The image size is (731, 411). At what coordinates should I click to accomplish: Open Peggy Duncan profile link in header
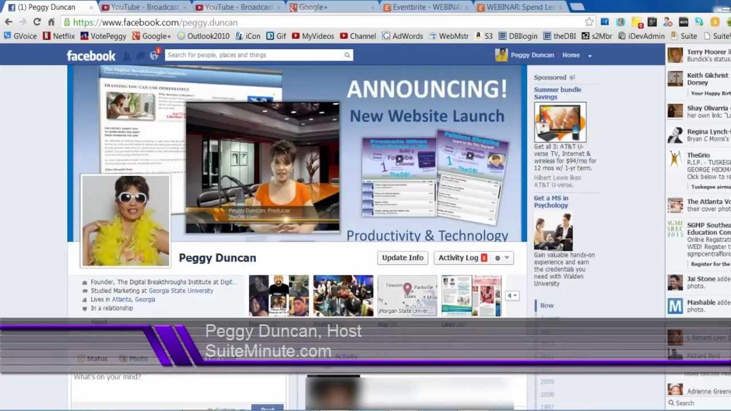(x=525, y=55)
